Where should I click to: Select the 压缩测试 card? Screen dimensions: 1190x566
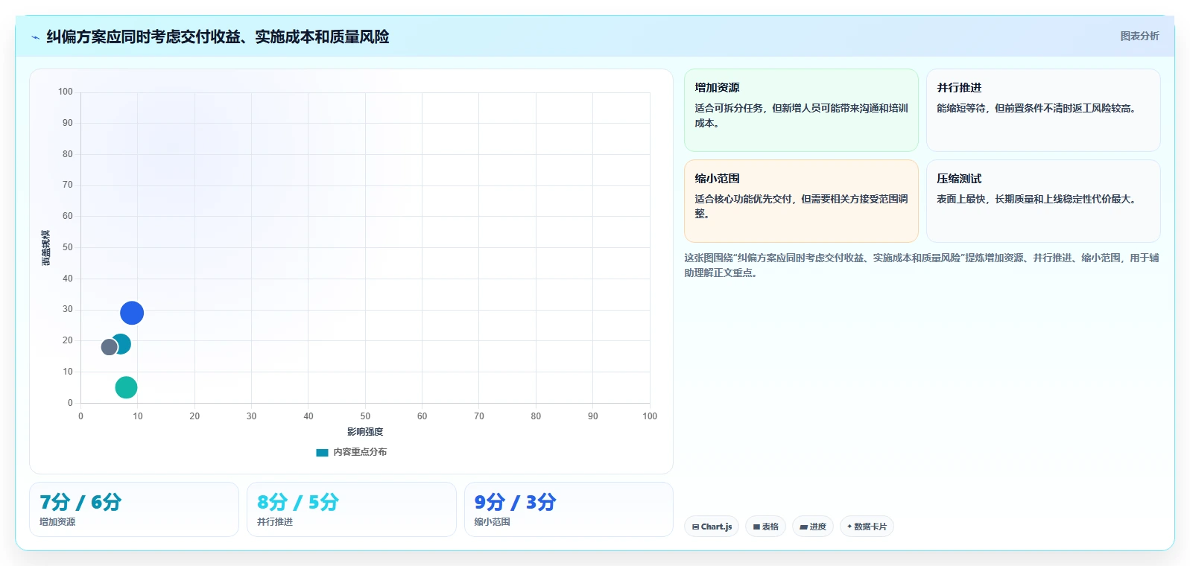click(1043, 201)
